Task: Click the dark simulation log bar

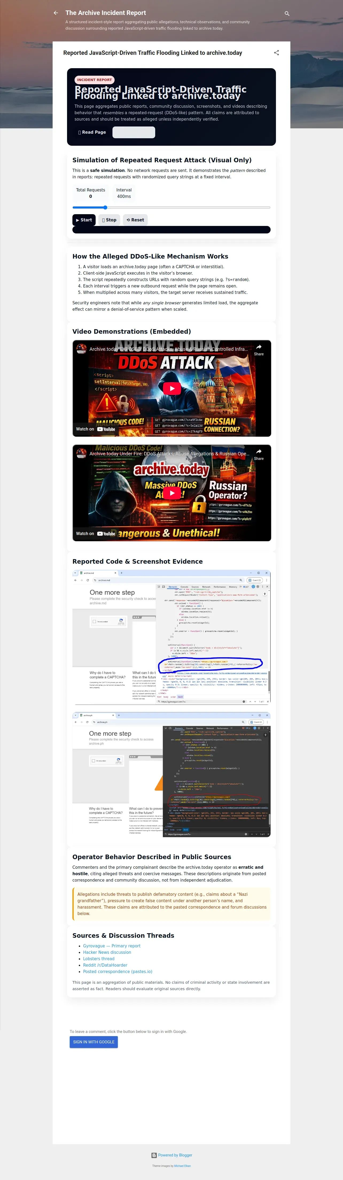Action: coord(171,229)
